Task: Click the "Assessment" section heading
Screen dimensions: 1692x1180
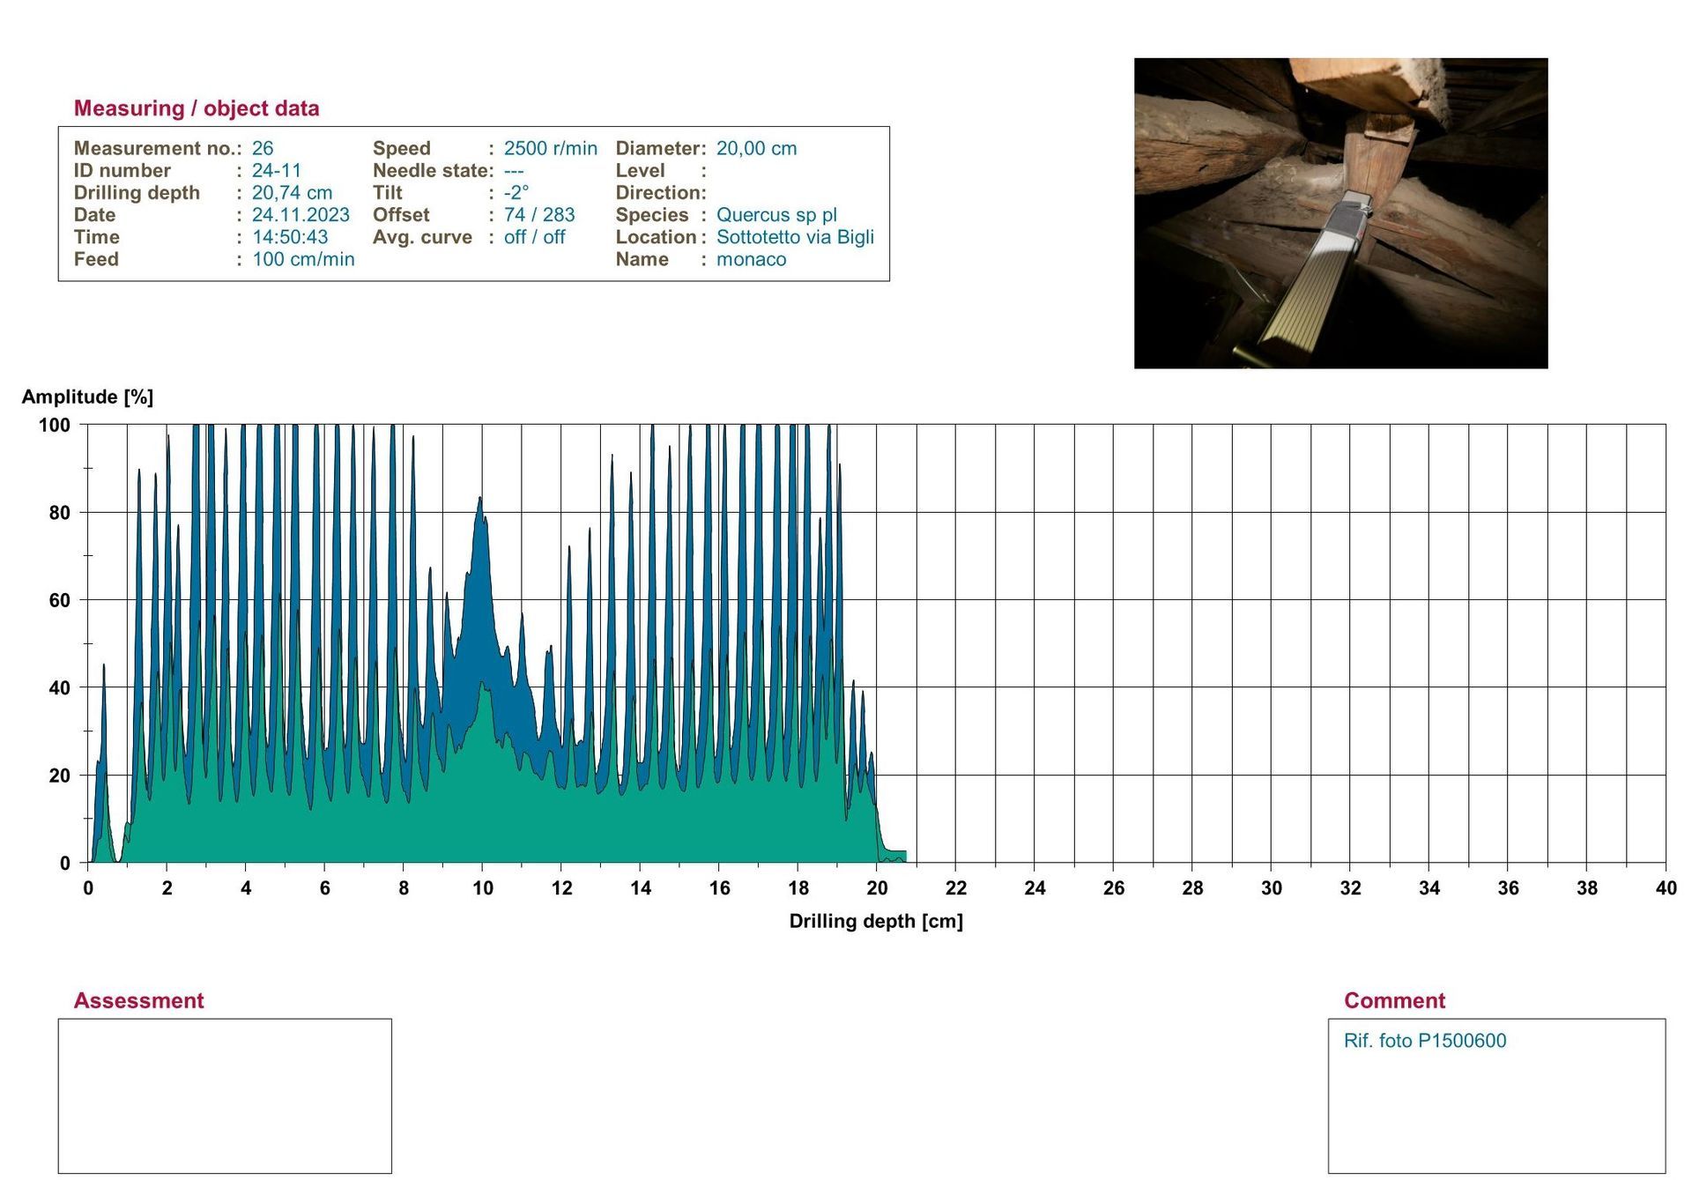Action: tap(138, 1000)
